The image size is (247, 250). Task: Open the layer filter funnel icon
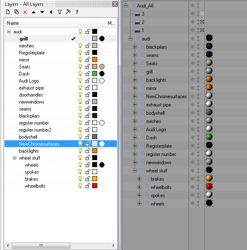tap(60, 12)
